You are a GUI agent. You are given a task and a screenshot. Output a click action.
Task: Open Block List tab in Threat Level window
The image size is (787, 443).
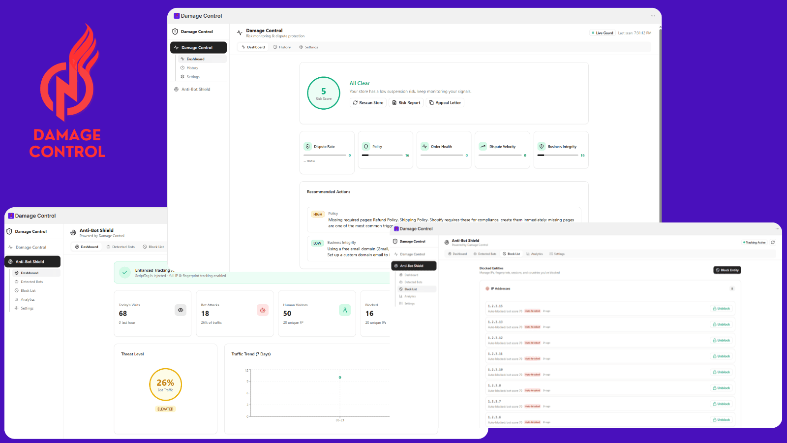(x=153, y=247)
